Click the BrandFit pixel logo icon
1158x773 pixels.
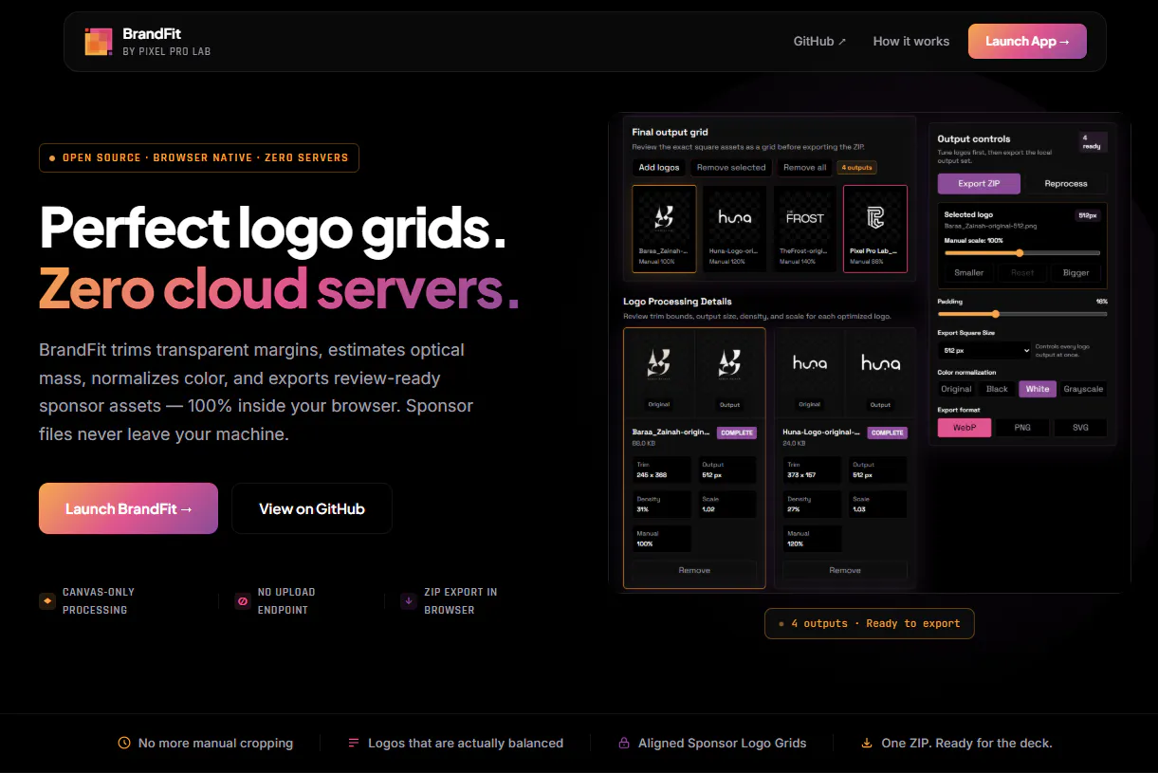point(99,42)
